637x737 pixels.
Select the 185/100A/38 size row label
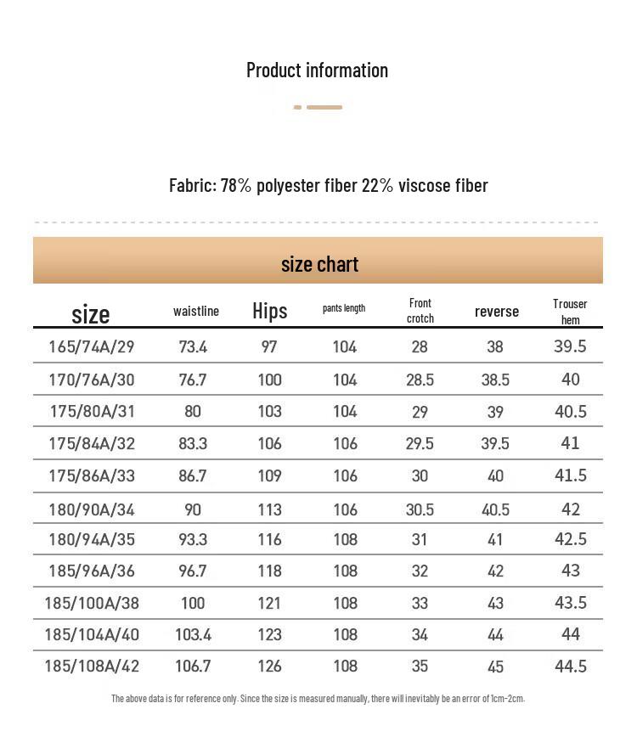[91, 603]
